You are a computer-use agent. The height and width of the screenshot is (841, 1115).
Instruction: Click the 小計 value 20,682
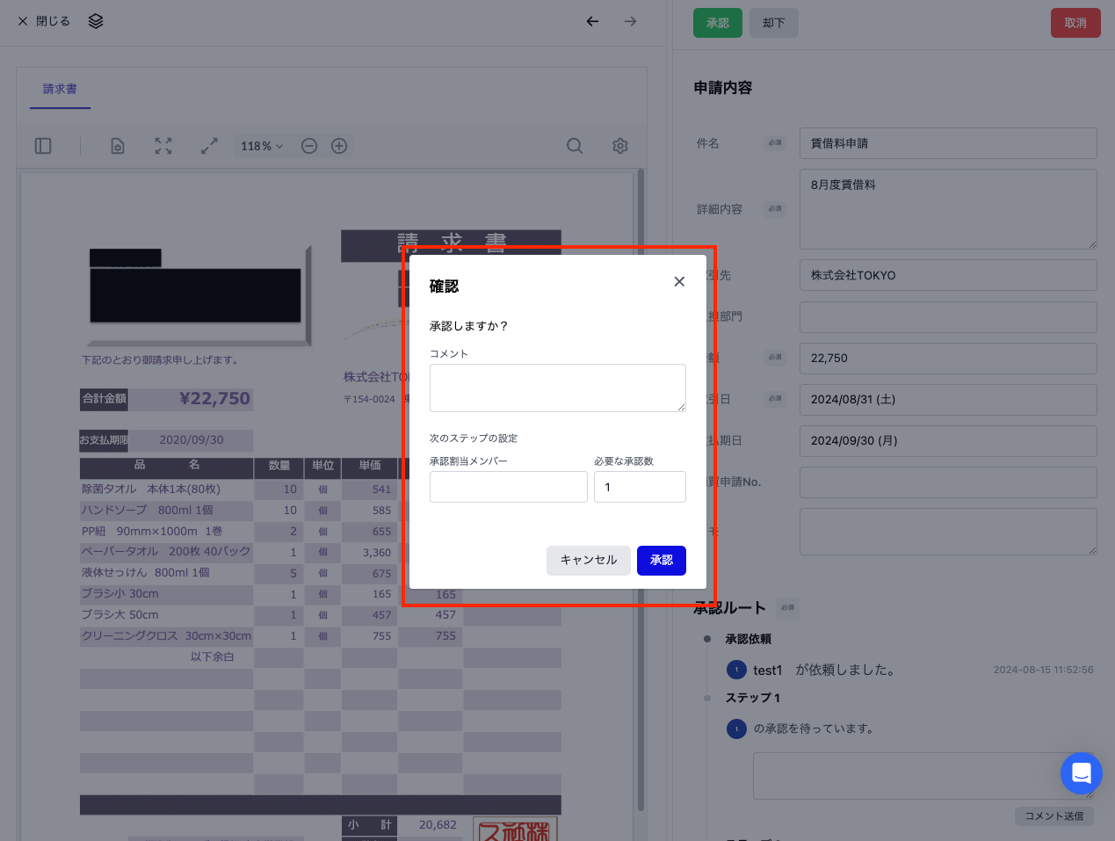coord(438,825)
